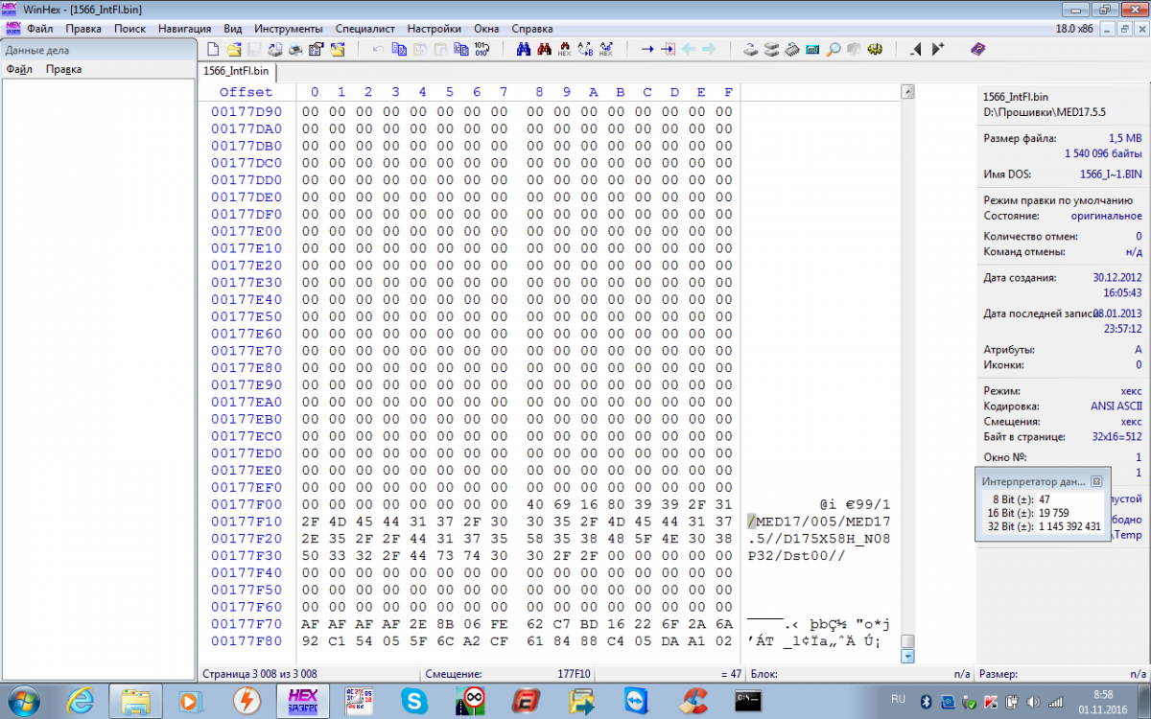
Task: Click the Modify data 101/010 icon
Action: coord(482,49)
